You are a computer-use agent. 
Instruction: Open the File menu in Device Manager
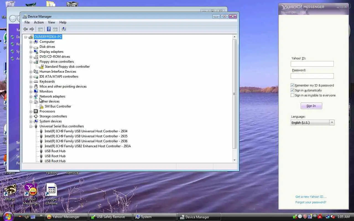(x=27, y=22)
